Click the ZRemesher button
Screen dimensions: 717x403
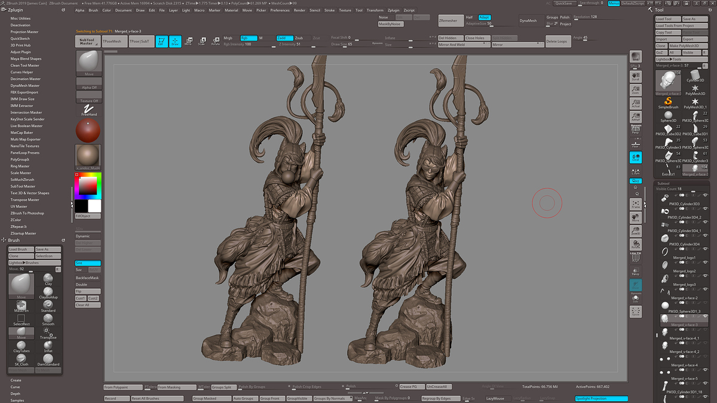tap(450, 20)
